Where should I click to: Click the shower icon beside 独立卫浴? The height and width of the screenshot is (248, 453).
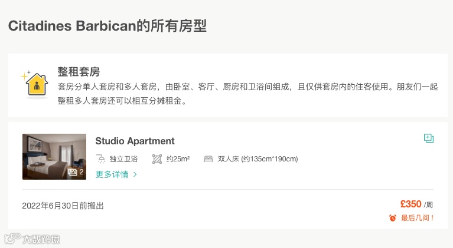point(100,158)
